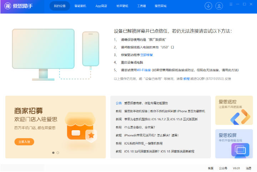Switch to the 我的设备 tab
This screenshot has width=257, height=172.
pos(60,6)
